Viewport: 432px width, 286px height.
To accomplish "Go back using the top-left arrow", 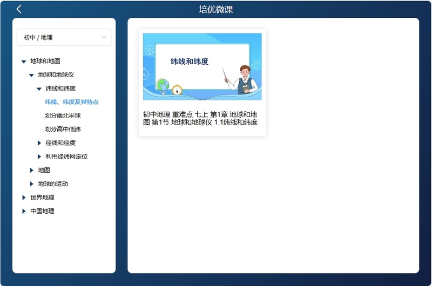I will 19,9.
